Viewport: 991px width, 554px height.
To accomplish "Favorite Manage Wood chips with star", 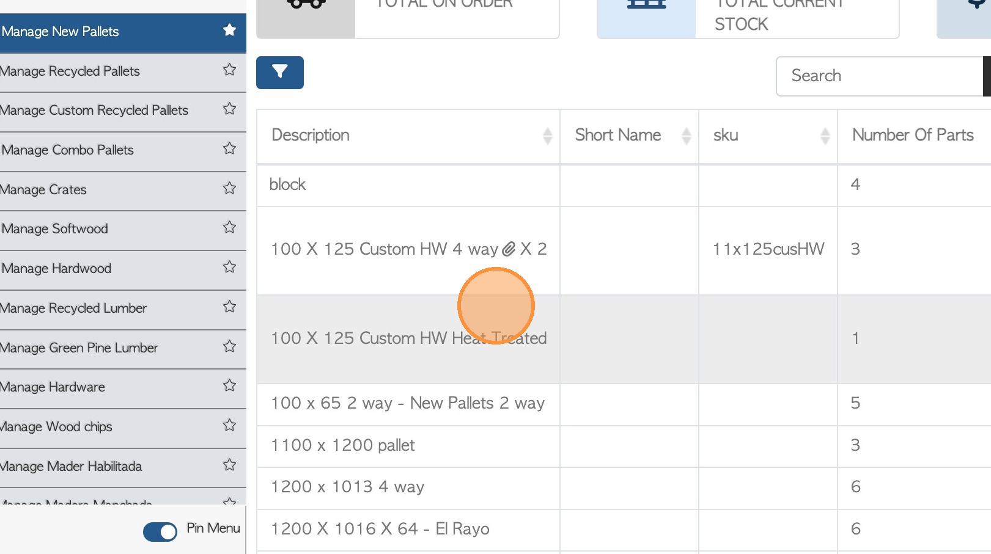I will point(229,425).
